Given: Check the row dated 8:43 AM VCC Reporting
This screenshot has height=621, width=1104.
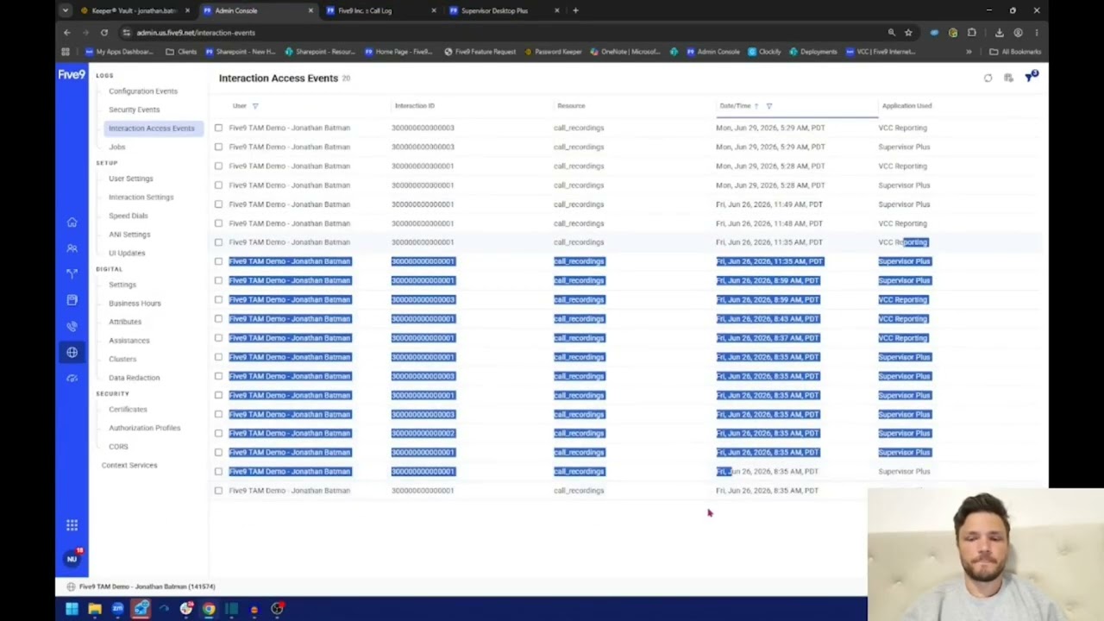Looking at the screenshot, I should click(218, 319).
